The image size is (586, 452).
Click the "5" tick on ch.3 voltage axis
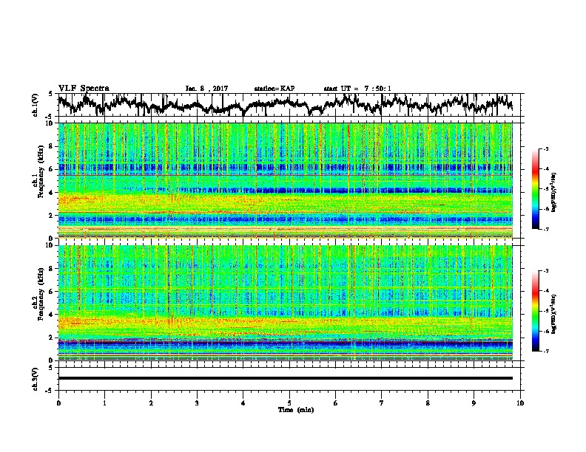(51, 368)
